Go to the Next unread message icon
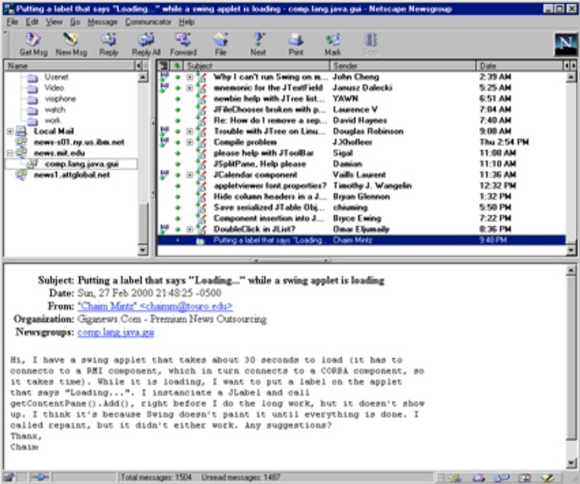The width and height of the screenshot is (580, 484). pyautogui.click(x=258, y=40)
